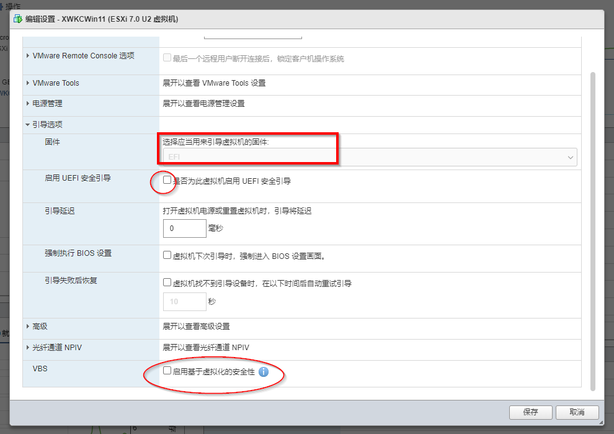Screen dimensions: 614x434
Task: Expand the 电源管理 section
Action: tap(28, 104)
